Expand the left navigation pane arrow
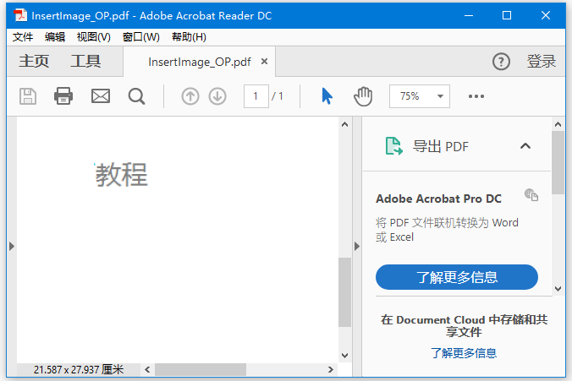 12,246
